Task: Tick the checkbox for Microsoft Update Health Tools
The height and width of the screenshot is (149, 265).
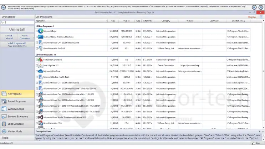Action: pos(37,77)
